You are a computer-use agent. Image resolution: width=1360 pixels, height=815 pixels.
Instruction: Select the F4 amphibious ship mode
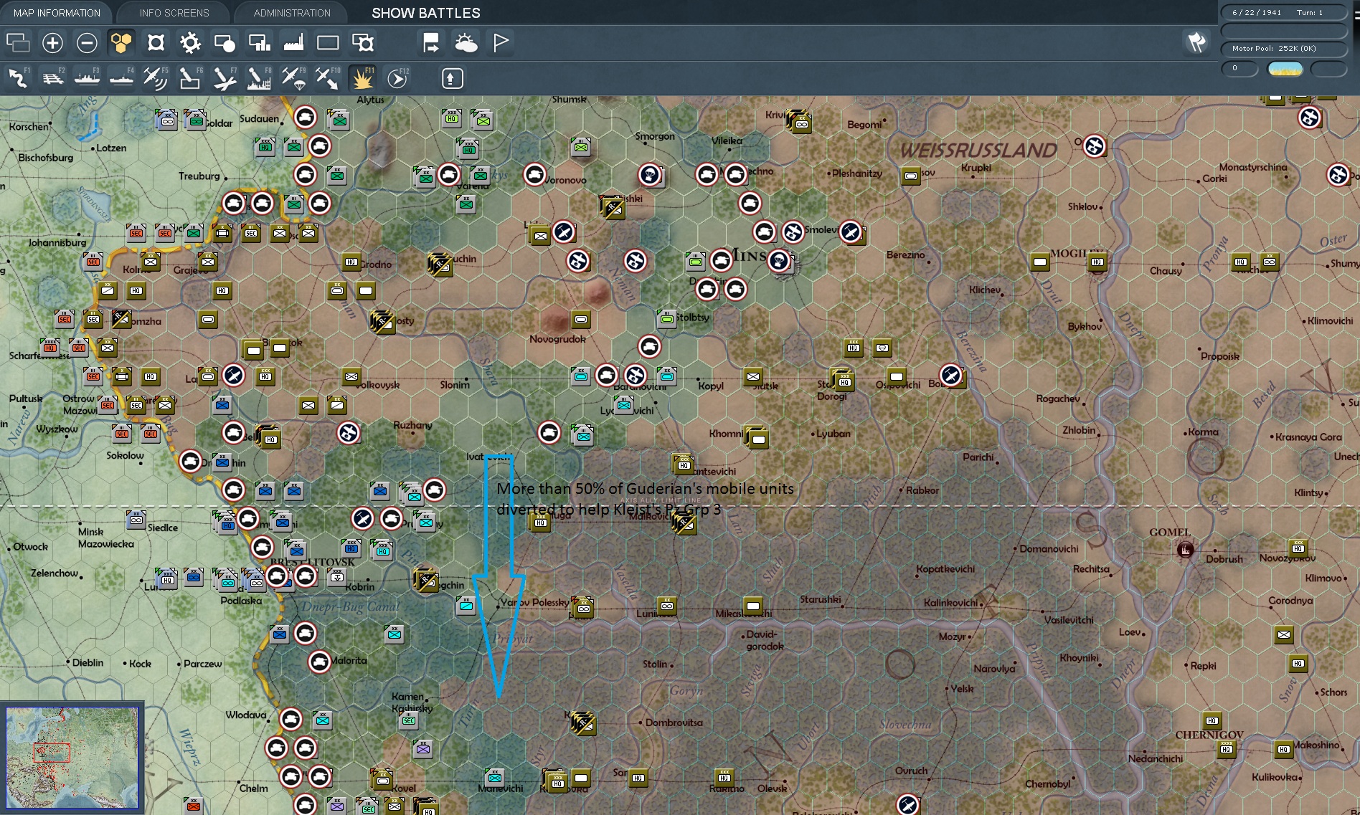pyautogui.click(x=121, y=78)
